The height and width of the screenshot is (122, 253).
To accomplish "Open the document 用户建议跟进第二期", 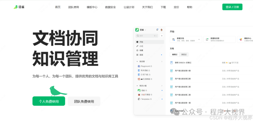I will point(183,95).
